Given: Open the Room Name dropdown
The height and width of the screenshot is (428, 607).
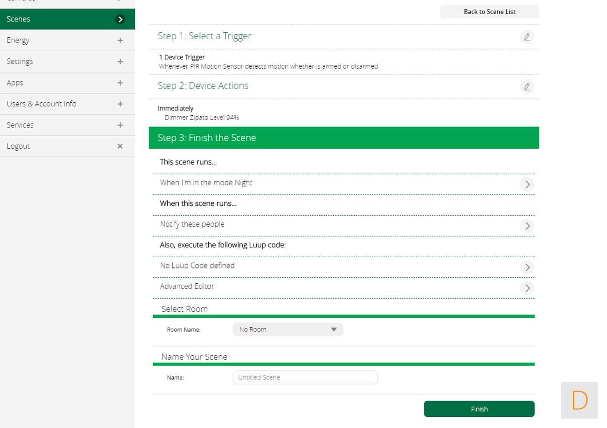Looking at the screenshot, I should coord(288,330).
